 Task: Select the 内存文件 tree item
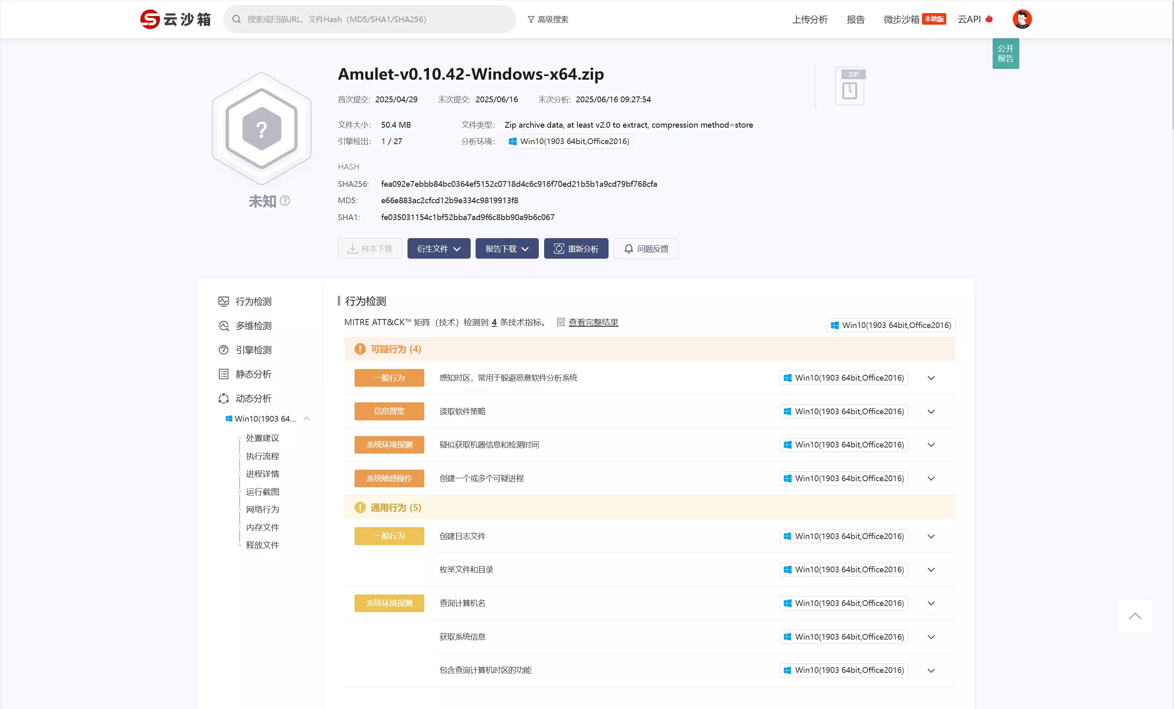263,528
